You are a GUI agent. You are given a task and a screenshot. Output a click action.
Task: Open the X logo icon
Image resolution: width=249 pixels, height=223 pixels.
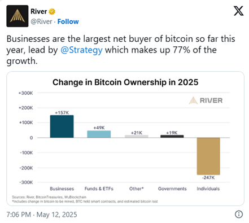(238, 11)
